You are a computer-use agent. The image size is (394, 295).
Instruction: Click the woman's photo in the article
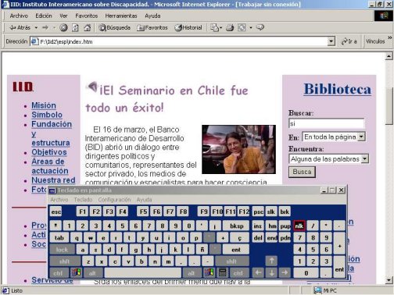(x=238, y=149)
